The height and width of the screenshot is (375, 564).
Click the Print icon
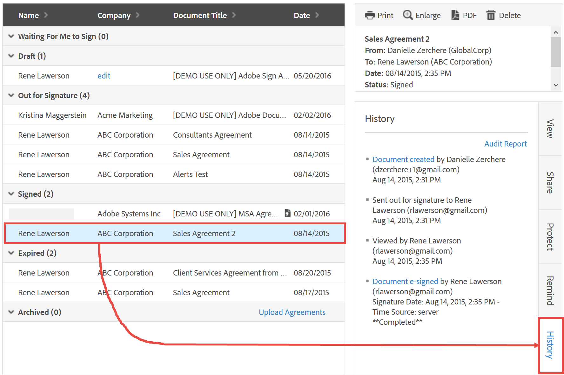(369, 15)
